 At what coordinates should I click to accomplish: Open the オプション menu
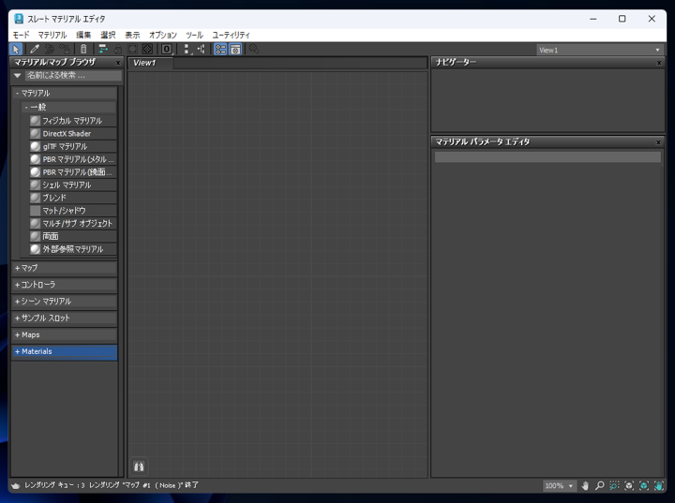(163, 35)
